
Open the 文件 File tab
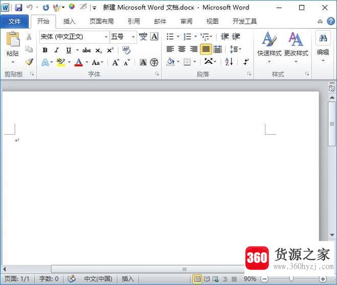tap(14, 21)
